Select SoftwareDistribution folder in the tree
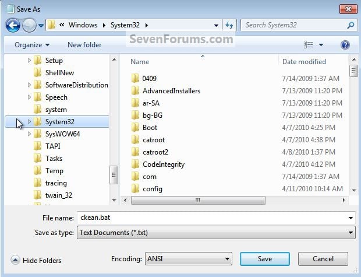Viewport: 361px width, 277px height. (x=77, y=85)
